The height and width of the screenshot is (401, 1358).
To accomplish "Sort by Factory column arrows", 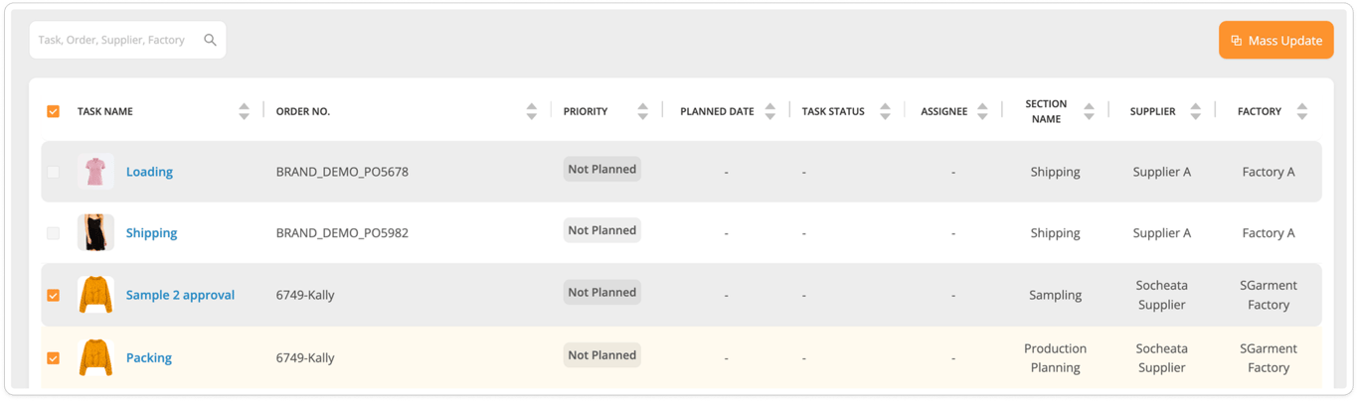I will tap(1301, 111).
